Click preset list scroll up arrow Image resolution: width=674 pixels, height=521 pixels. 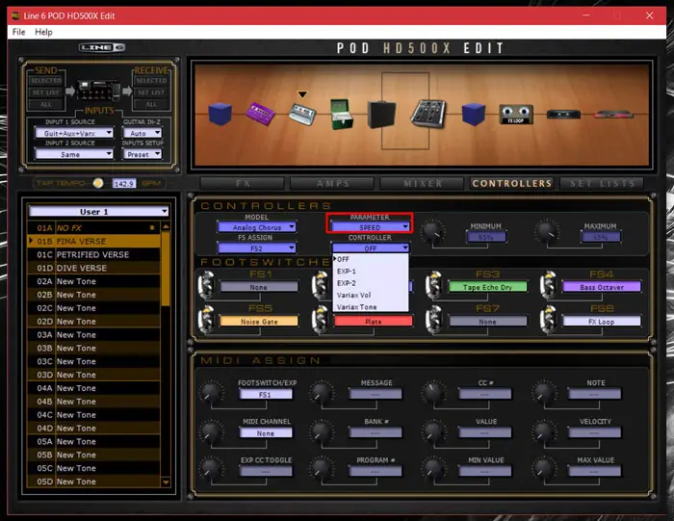click(x=166, y=226)
